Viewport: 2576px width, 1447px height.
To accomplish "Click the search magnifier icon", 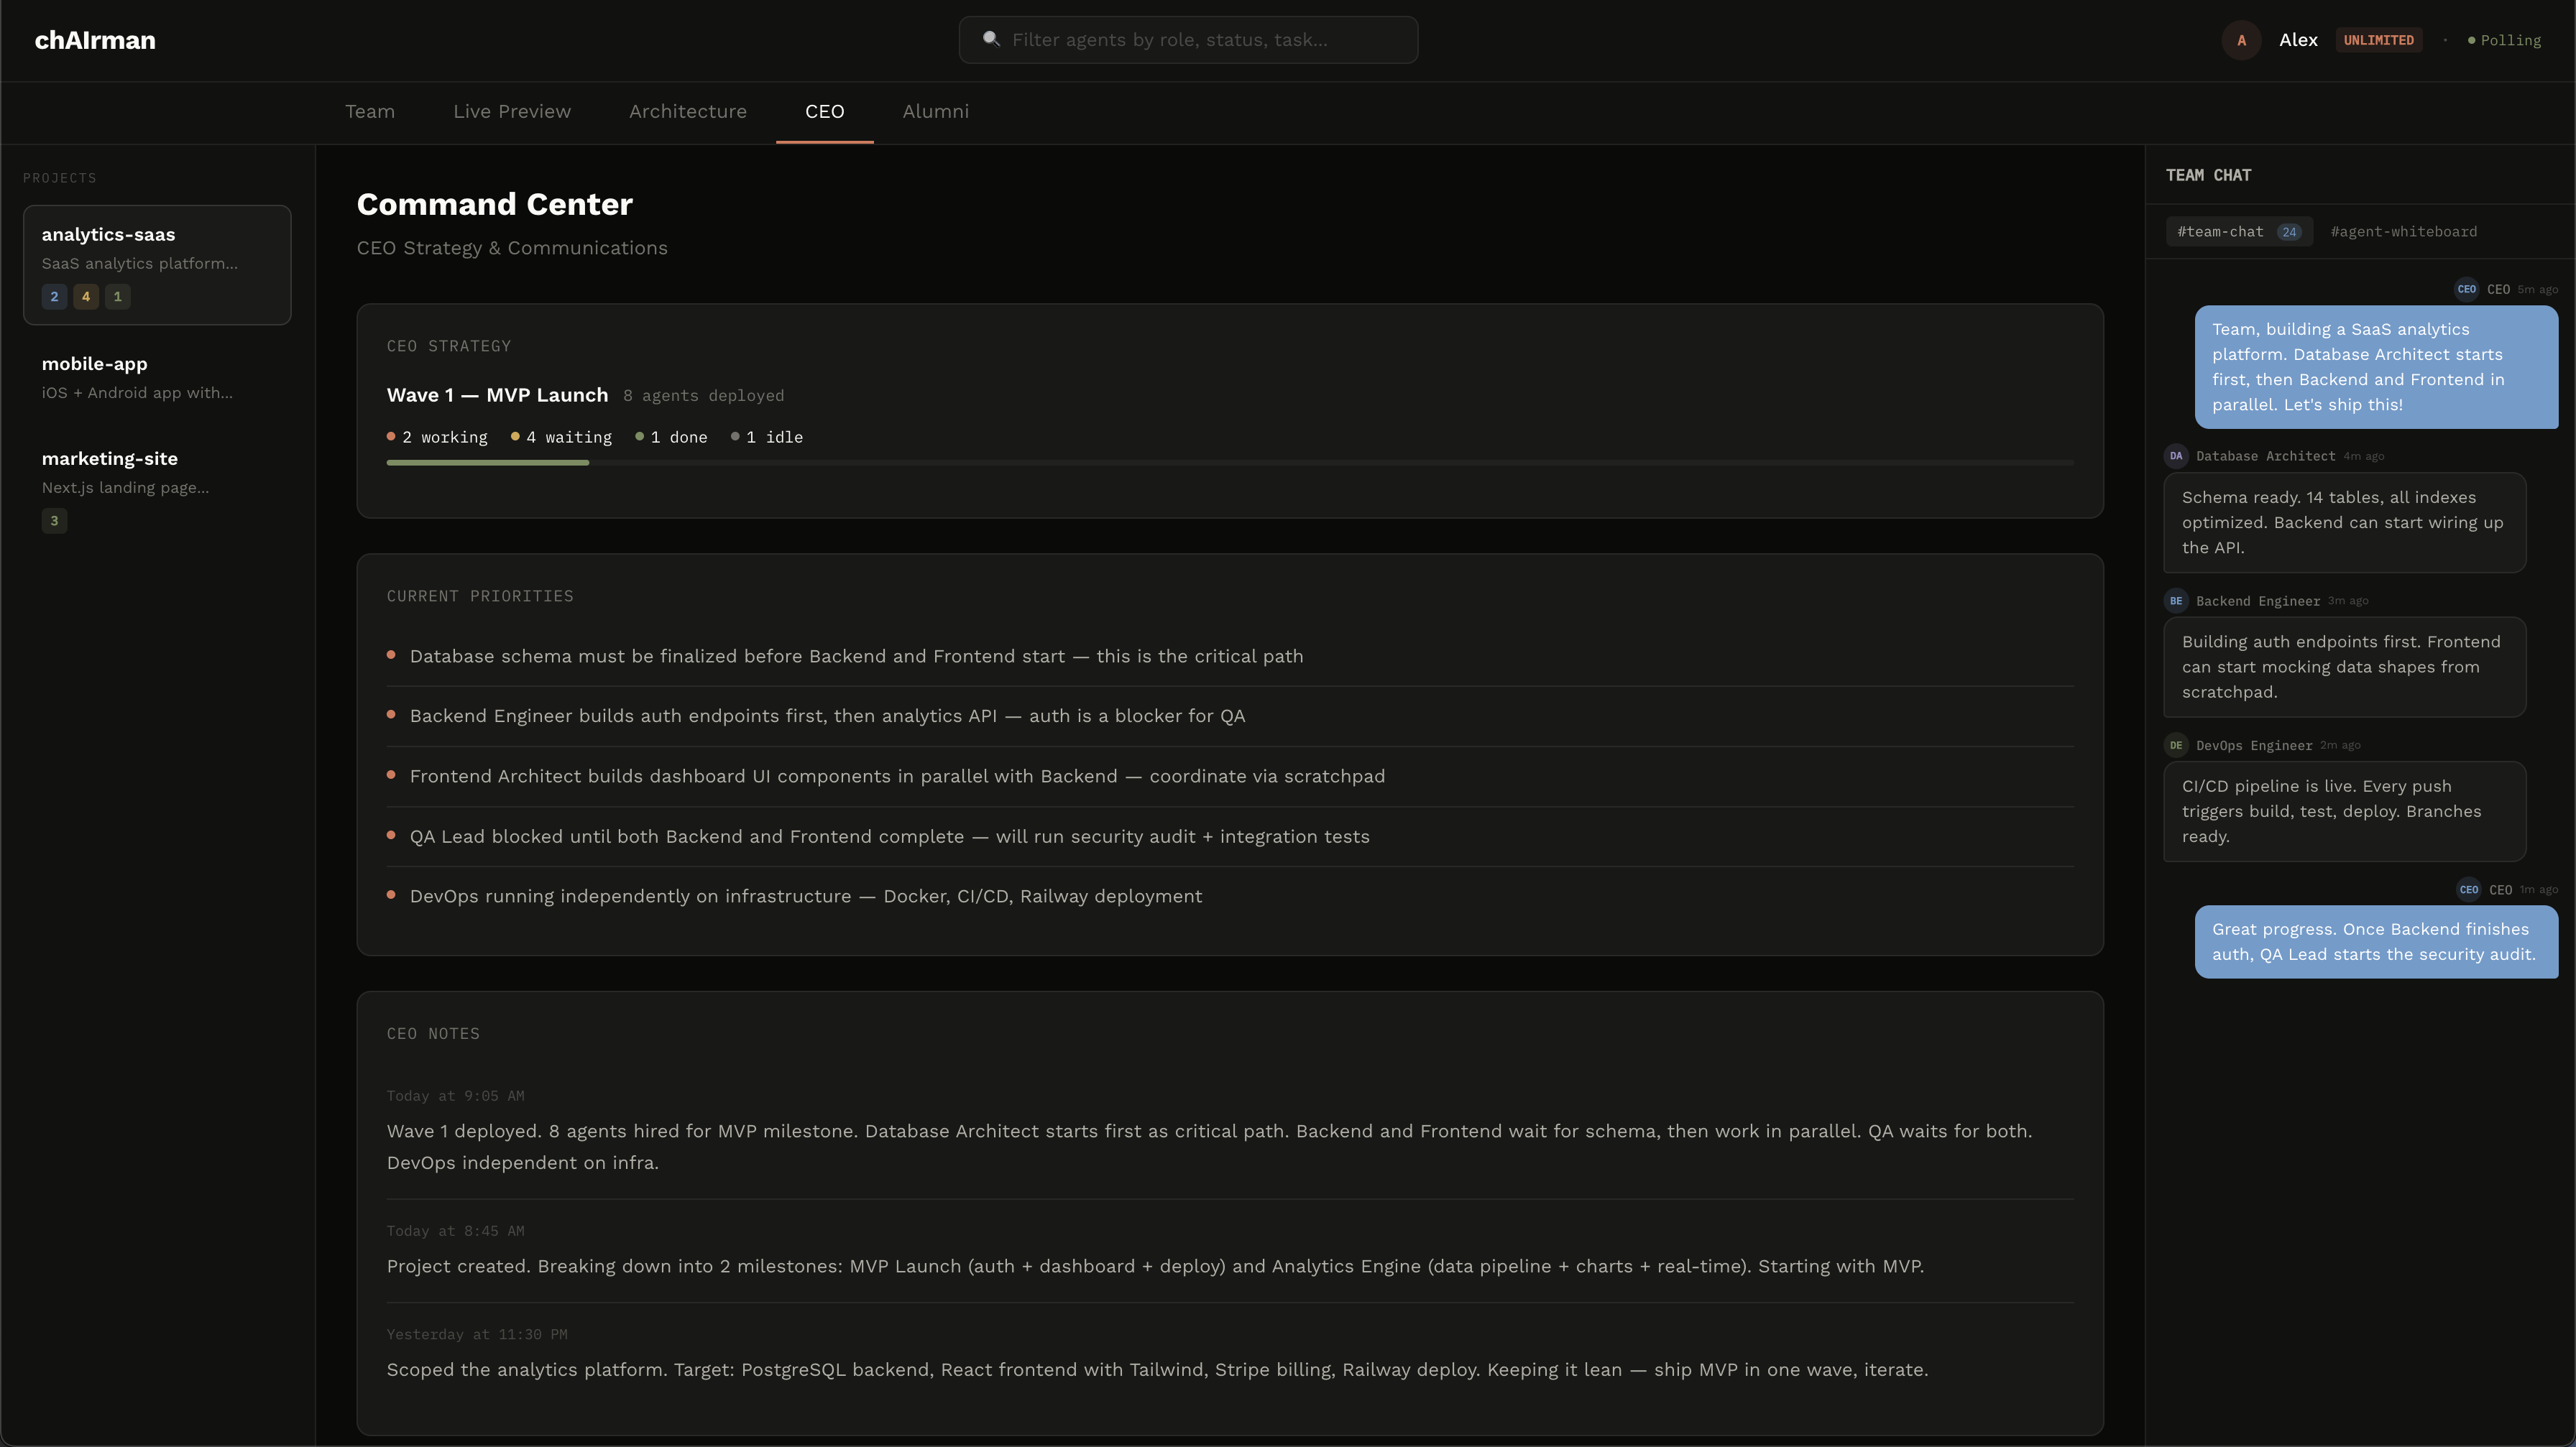I will (x=990, y=39).
